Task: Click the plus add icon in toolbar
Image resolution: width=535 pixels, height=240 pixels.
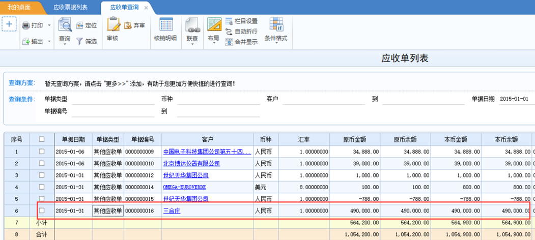Action: click(9, 24)
